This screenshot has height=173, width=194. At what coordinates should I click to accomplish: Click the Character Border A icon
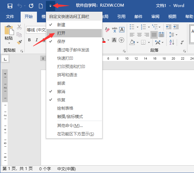tap(122, 30)
